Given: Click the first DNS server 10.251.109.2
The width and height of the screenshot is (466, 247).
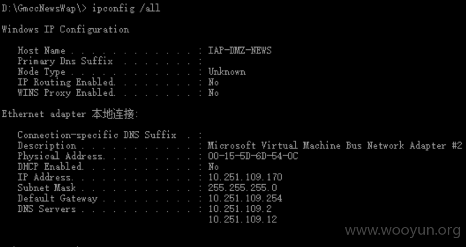Looking at the screenshot, I should click(240, 209).
